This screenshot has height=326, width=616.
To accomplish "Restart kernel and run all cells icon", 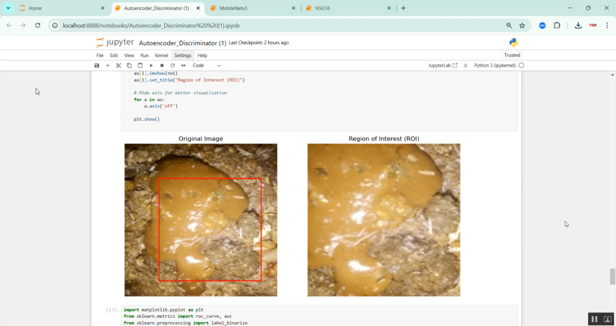I will click(x=183, y=65).
